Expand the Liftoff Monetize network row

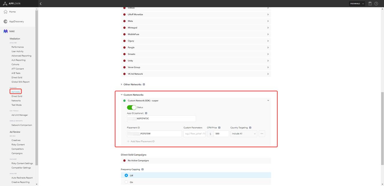click(268, 14)
